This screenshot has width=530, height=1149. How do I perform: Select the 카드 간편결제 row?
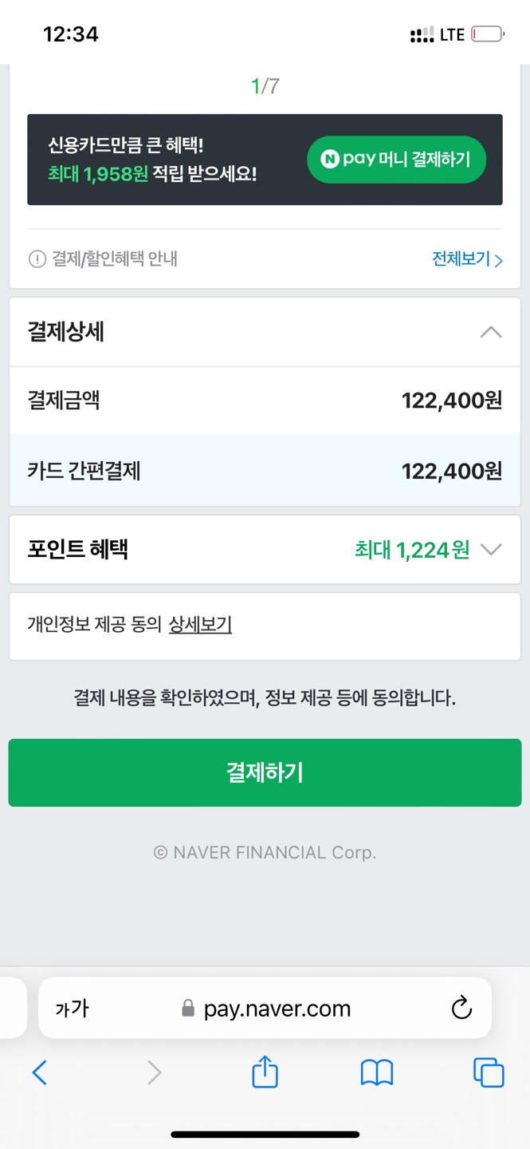[265, 471]
